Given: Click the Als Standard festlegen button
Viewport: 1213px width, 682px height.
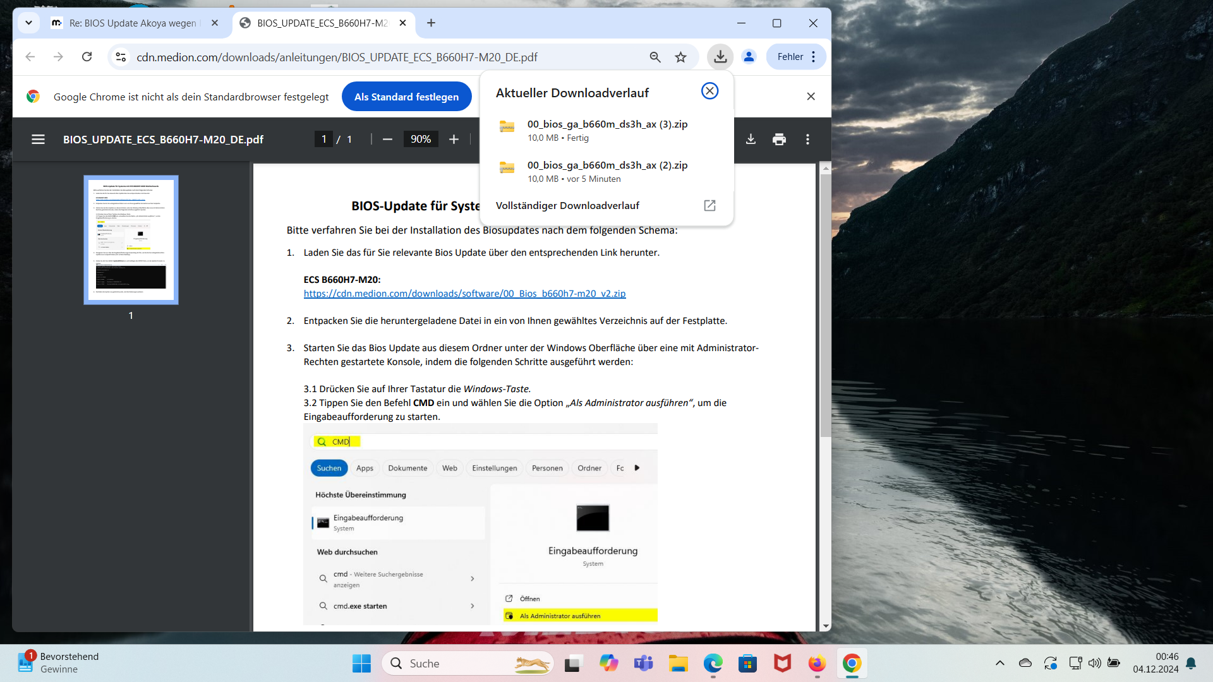Looking at the screenshot, I should (406, 96).
